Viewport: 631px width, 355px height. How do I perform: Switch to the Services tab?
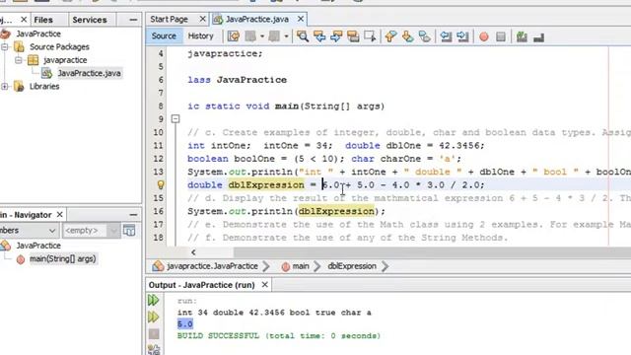point(90,20)
